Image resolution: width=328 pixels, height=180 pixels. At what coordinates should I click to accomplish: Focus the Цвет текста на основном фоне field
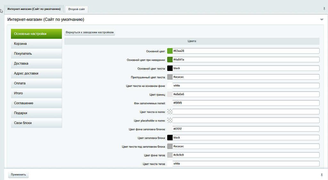pos(246,86)
